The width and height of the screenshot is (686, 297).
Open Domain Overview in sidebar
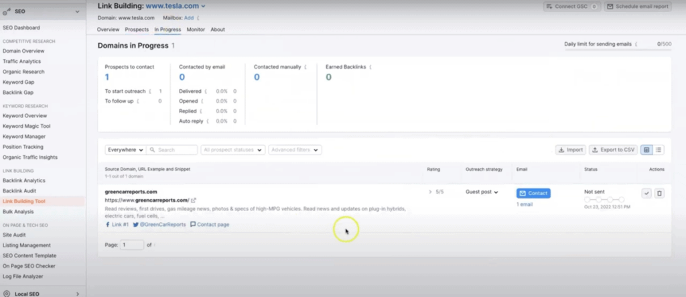click(23, 51)
